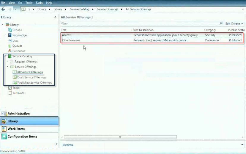Select the Knowledge book icon
Viewport: 246px width, 154px height.
pos(10,35)
